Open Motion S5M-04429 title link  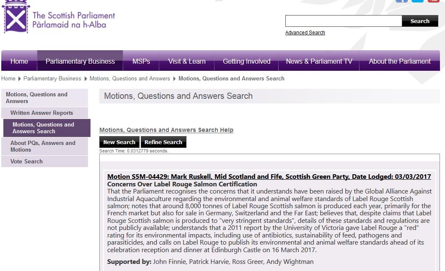(x=269, y=177)
